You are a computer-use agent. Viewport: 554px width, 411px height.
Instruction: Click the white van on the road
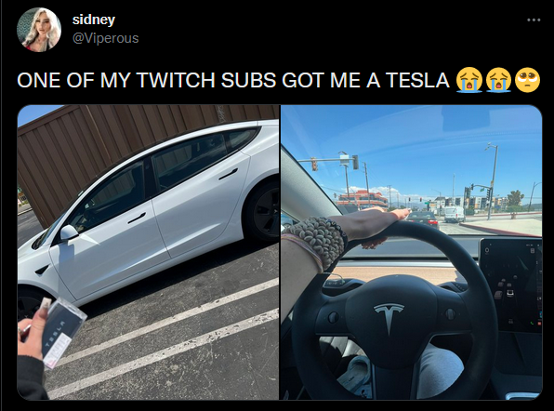454,214
